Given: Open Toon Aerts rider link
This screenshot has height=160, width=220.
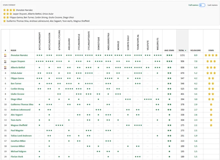Looking at the screenshot, I should (16, 120).
